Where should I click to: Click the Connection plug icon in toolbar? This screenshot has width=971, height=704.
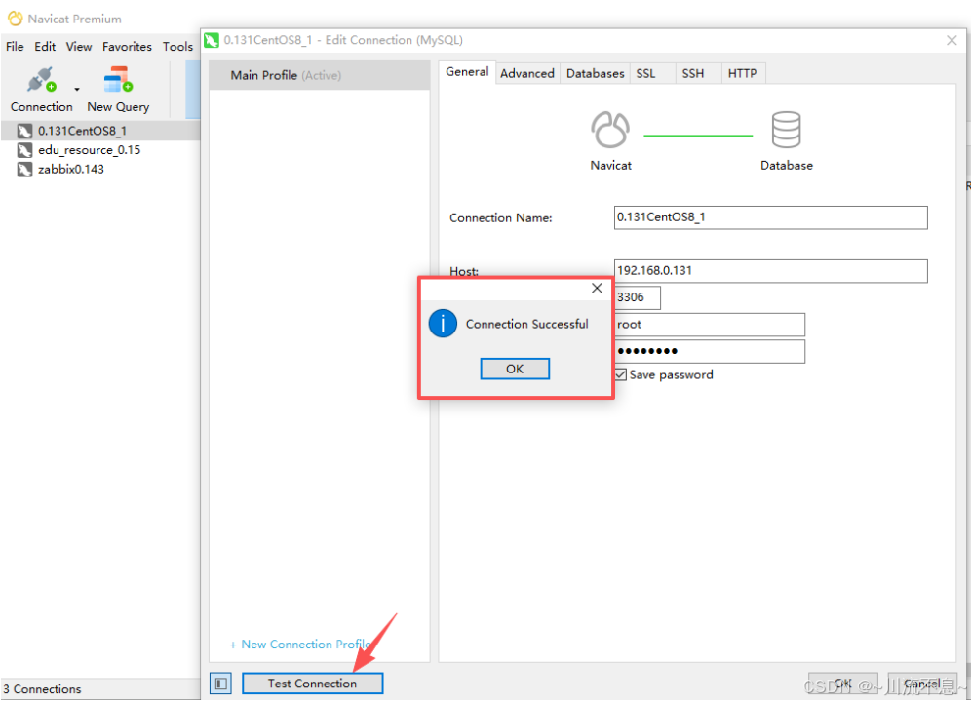point(41,80)
